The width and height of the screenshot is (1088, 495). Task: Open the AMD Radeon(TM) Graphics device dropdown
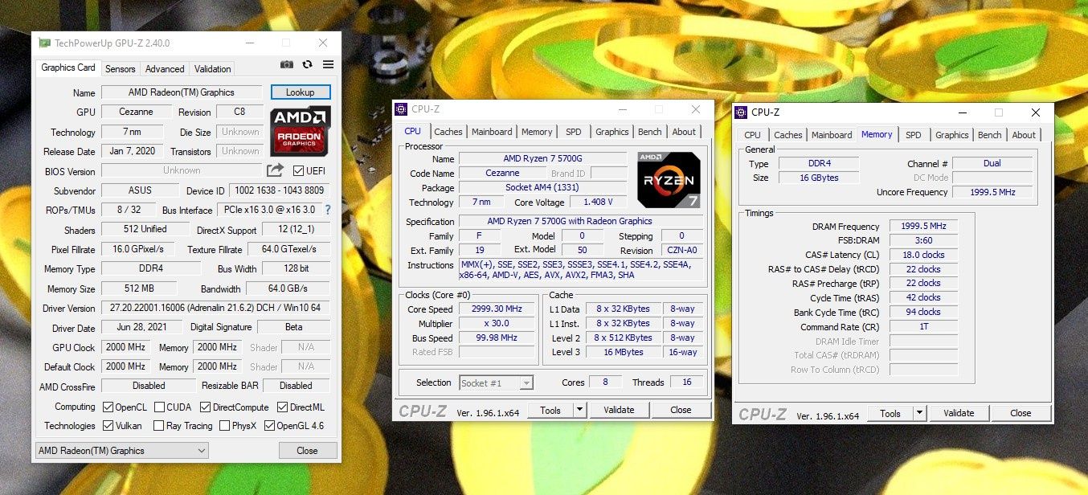tap(121, 451)
